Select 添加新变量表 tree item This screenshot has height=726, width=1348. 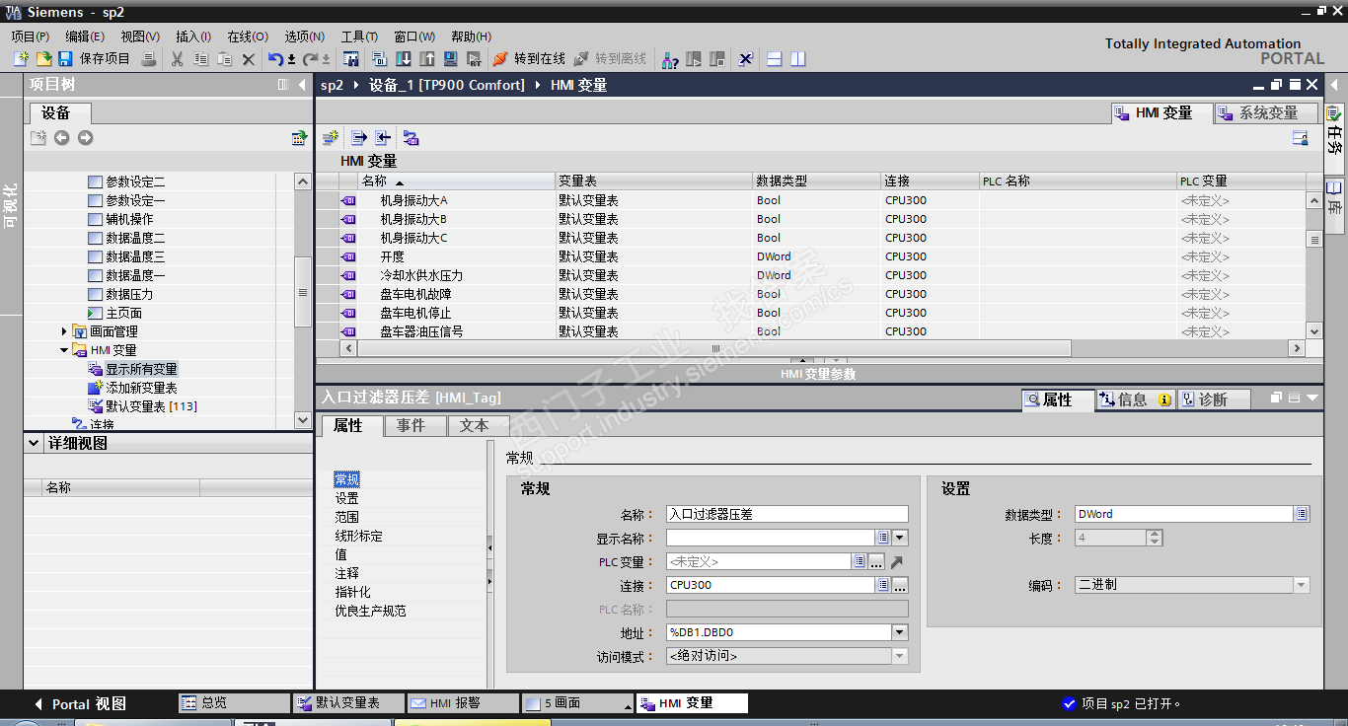pos(141,388)
